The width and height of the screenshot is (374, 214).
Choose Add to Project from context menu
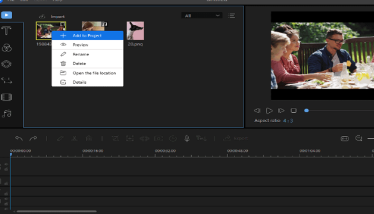[x=88, y=36]
